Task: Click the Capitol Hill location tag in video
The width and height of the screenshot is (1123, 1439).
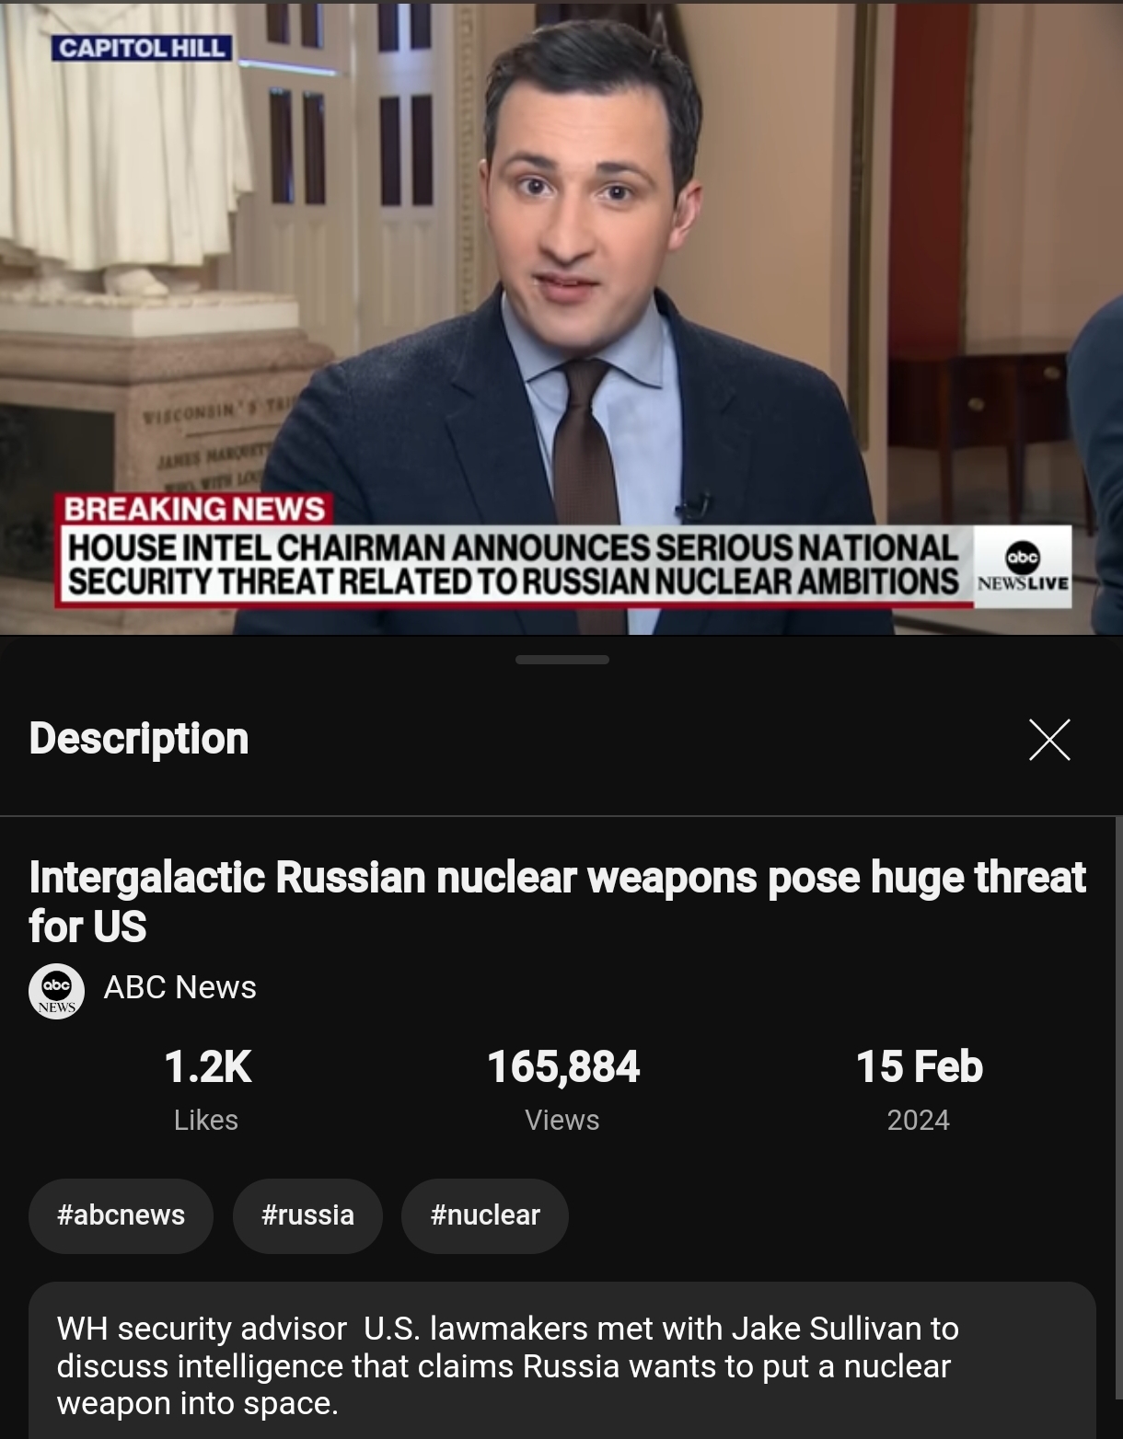Action: (x=142, y=48)
